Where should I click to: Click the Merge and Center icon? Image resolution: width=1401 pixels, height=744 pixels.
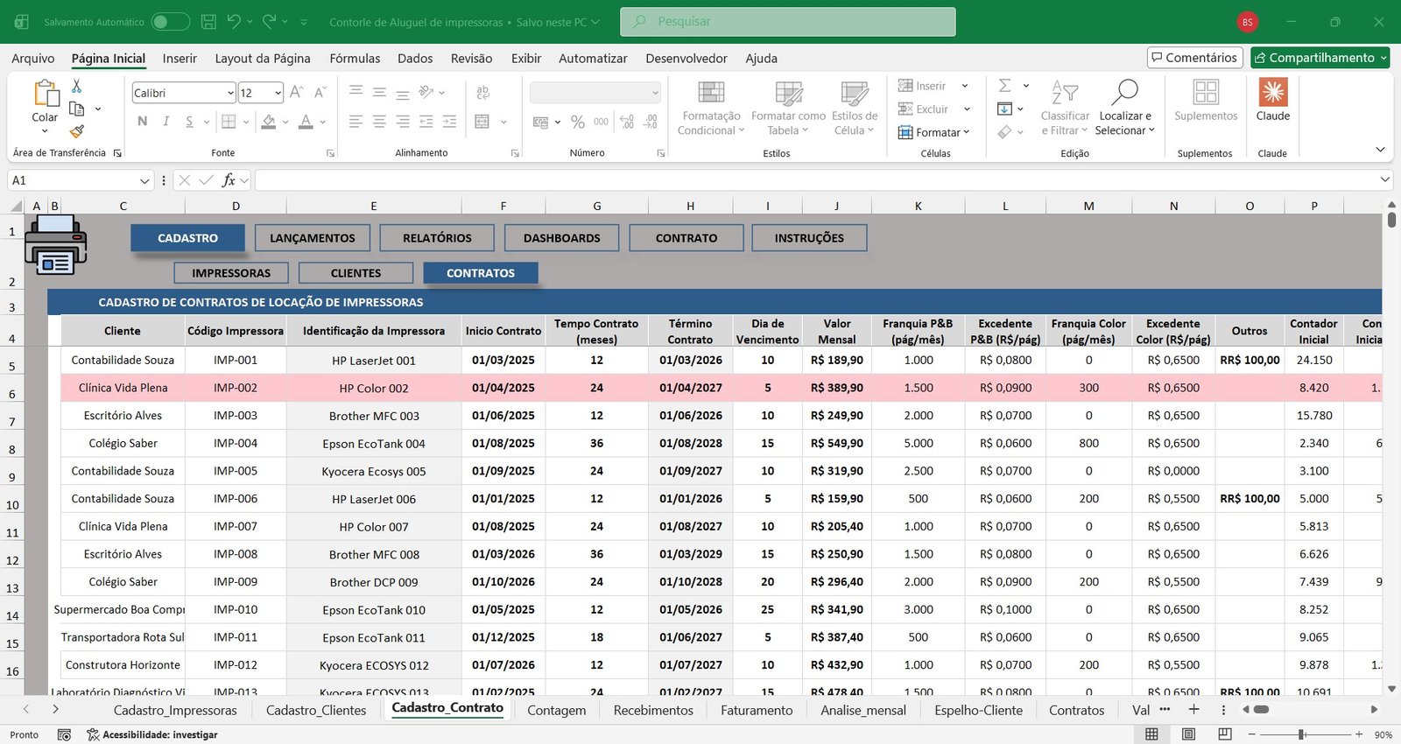click(x=482, y=122)
